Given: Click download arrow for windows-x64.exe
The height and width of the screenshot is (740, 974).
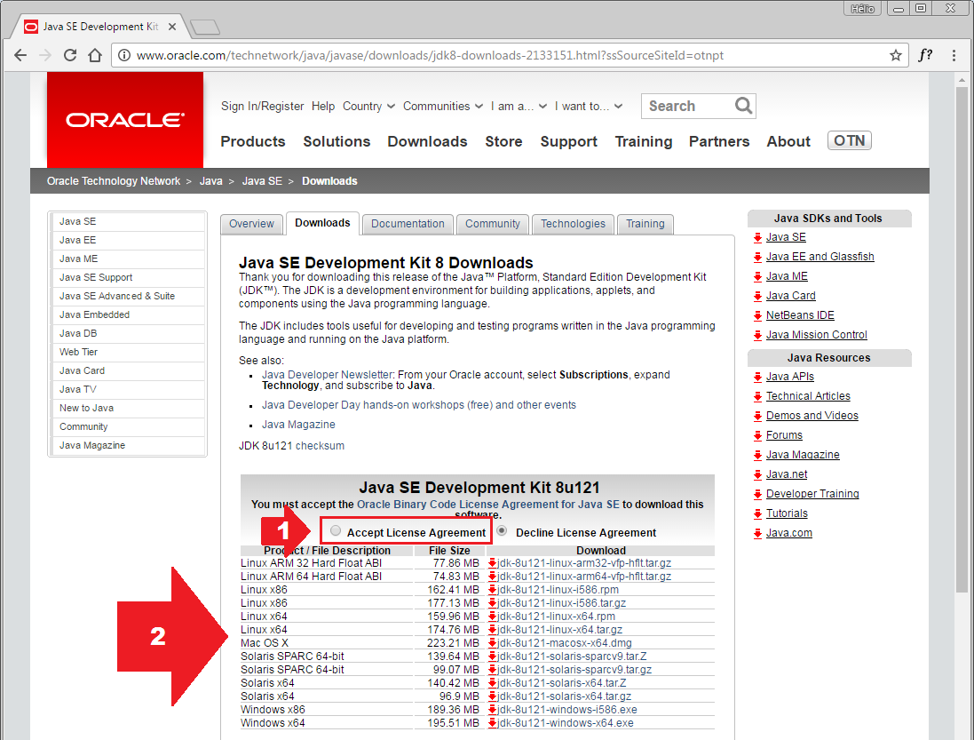Looking at the screenshot, I should (x=492, y=723).
